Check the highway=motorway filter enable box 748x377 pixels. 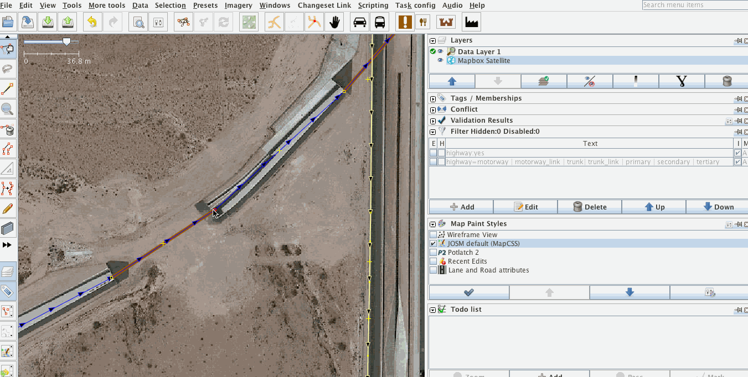coord(434,161)
